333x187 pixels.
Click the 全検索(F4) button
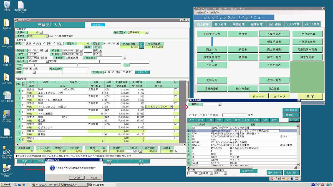[x=291, y=110]
